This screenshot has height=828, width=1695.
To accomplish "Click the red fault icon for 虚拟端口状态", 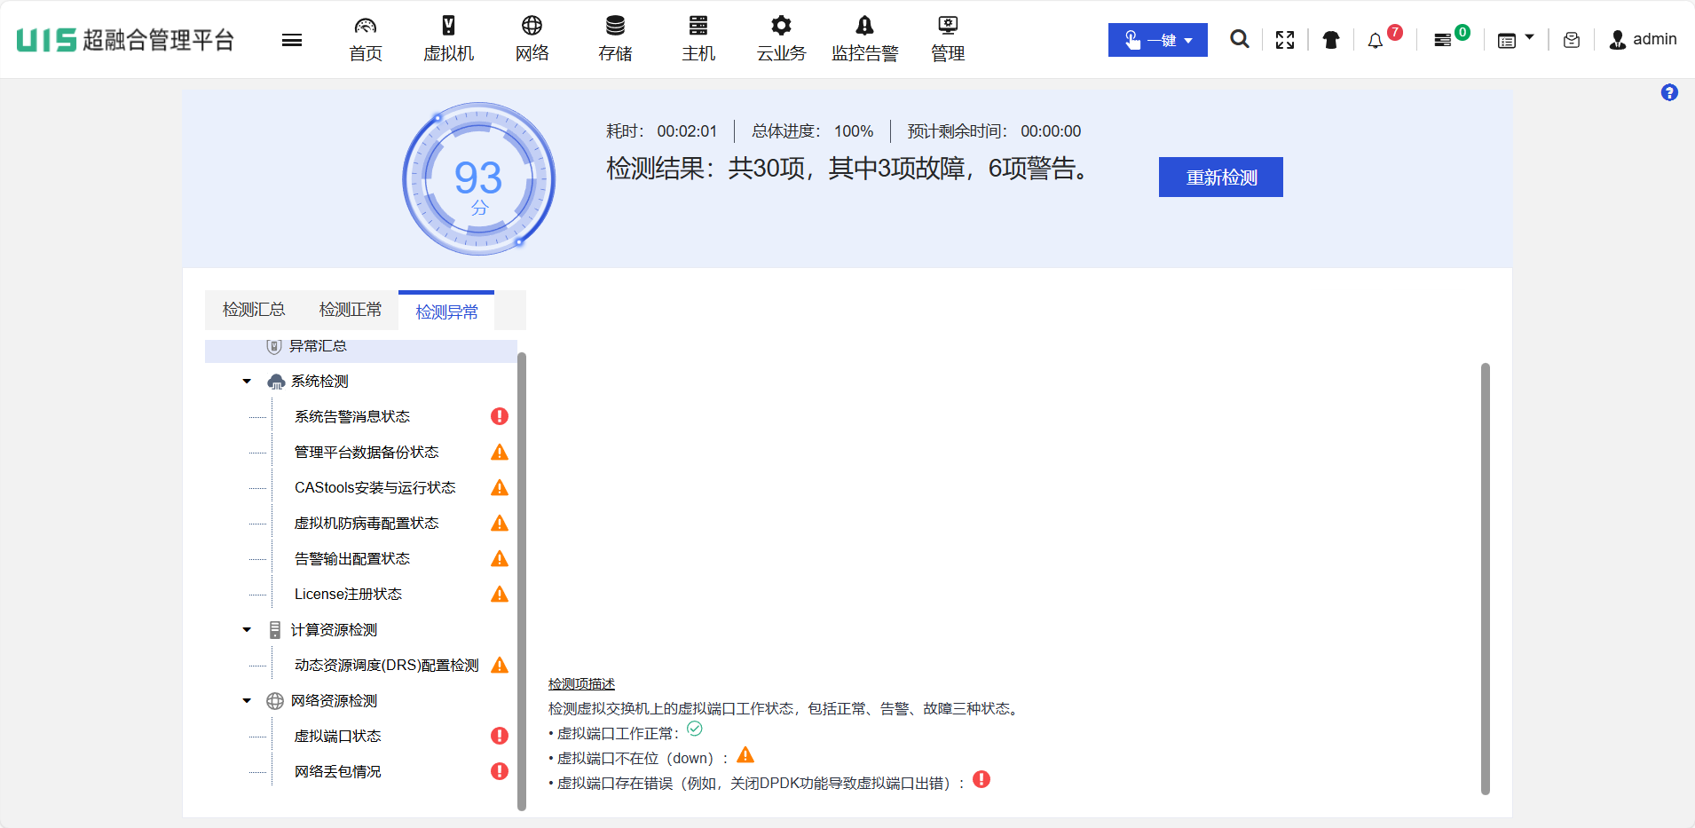I will tap(500, 736).
